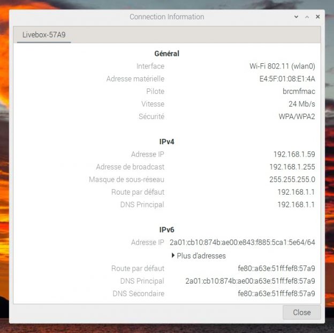Screen dimensions: 334x333
Task: Switch to the Livebox-57A9 tab
Action: tap(43, 35)
